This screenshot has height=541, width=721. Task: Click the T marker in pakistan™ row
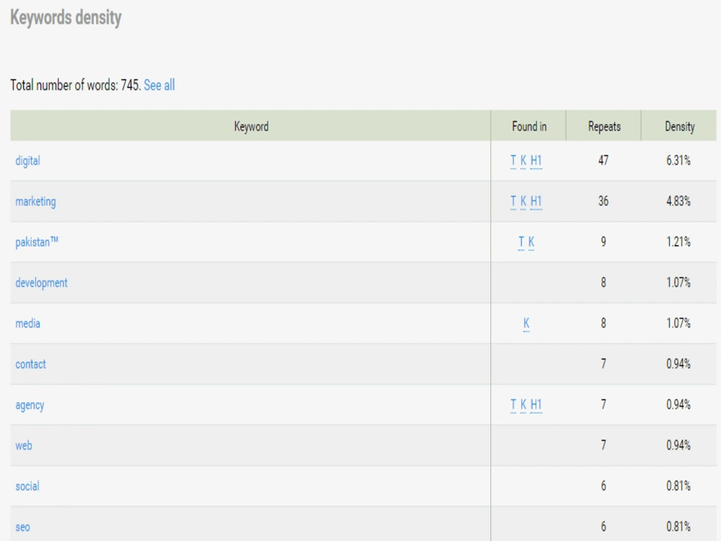(521, 242)
